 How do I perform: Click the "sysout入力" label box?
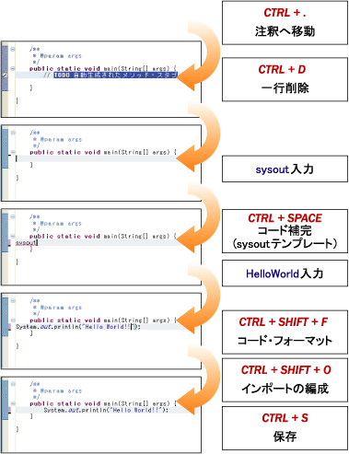click(285, 169)
